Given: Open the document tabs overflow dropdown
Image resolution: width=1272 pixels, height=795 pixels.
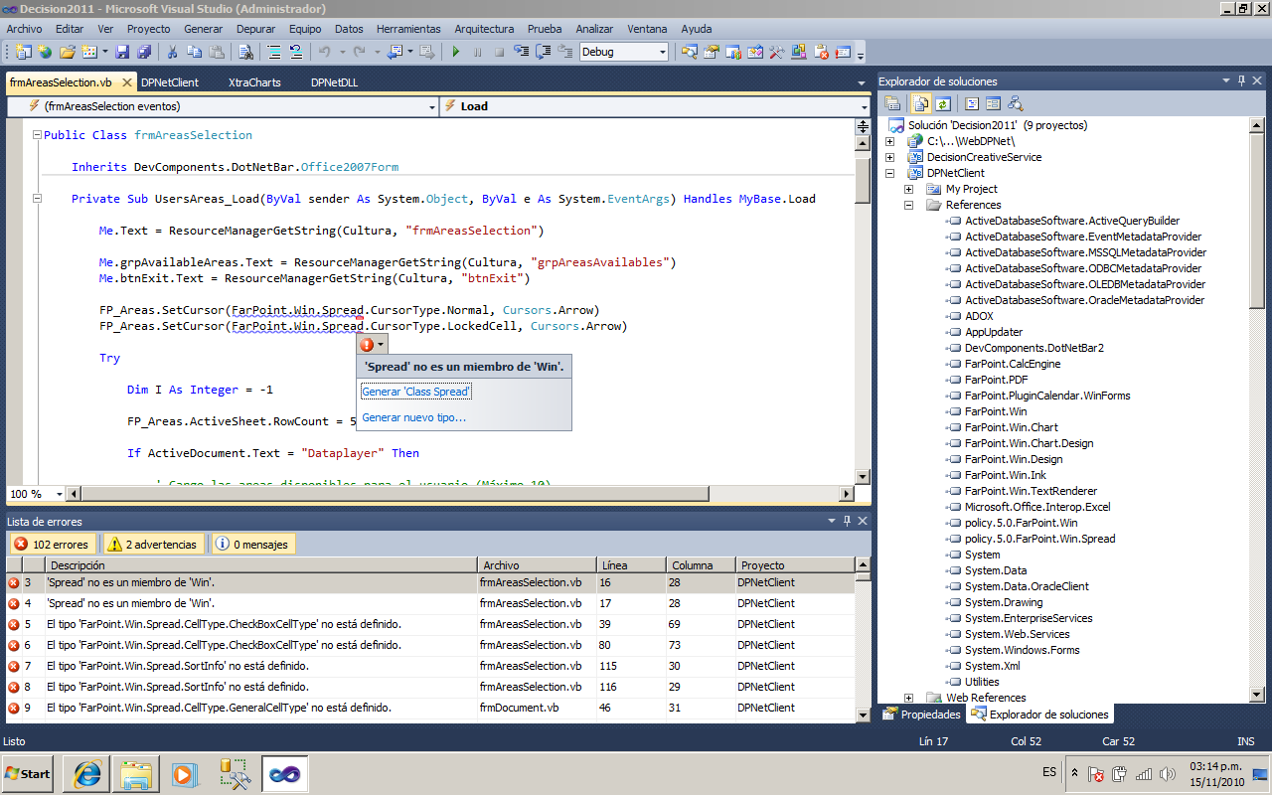Looking at the screenshot, I should pyautogui.click(x=862, y=83).
